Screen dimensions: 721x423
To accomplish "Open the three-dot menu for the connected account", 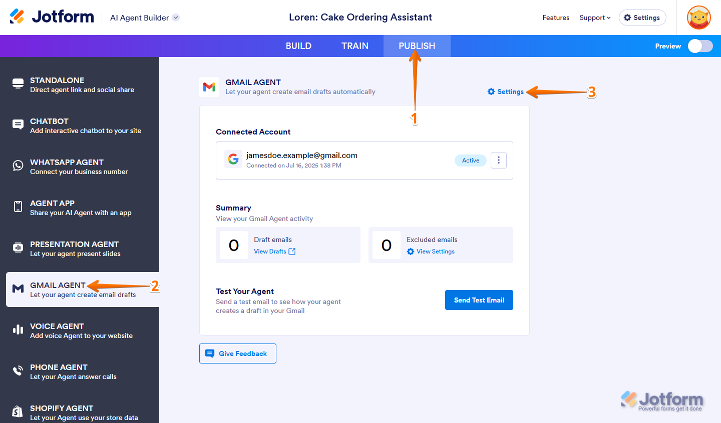I will tap(499, 160).
